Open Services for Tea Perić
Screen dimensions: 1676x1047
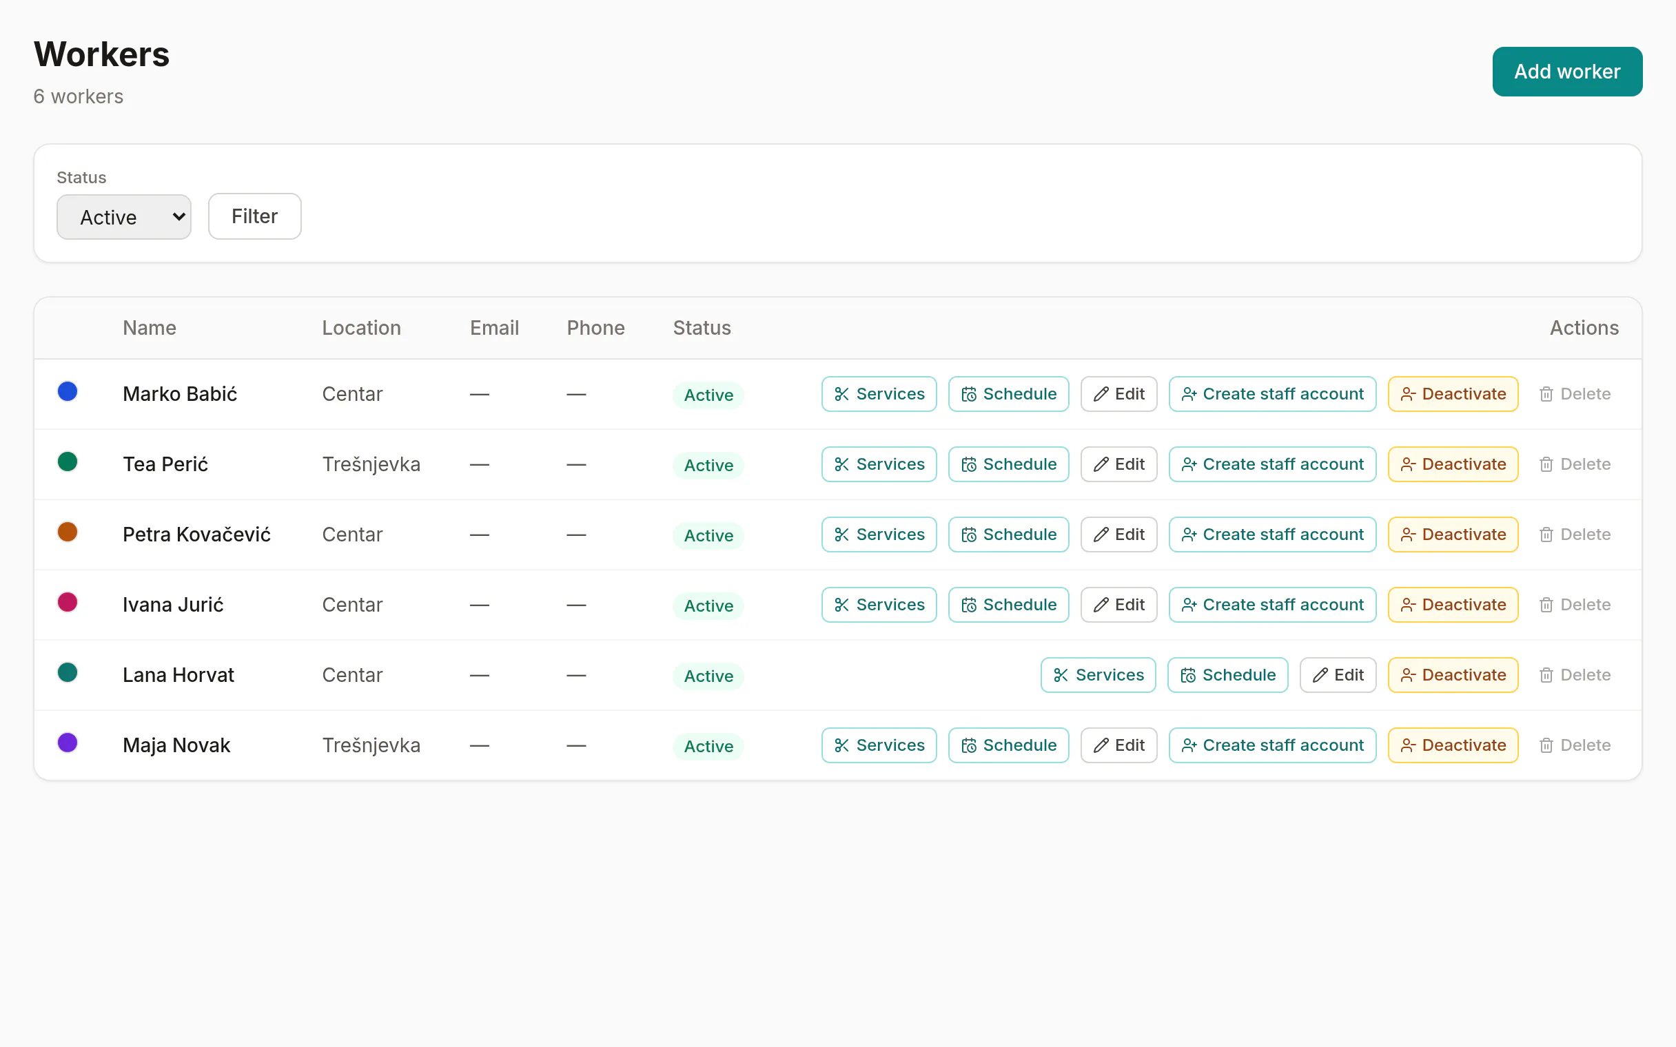pos(879,464)
